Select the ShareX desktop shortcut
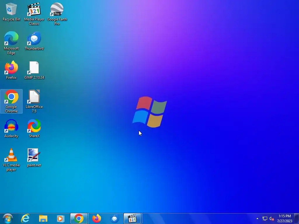 [x=34, y=128]
